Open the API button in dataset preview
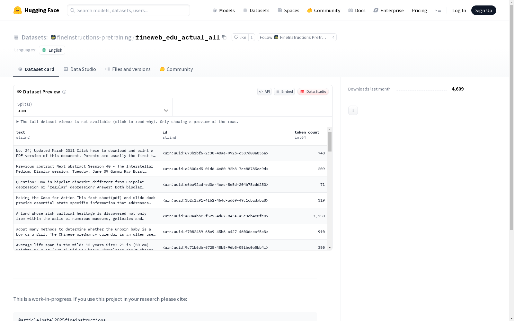The height and width of the screenshot is (321, 514). pyautogui.click(x=264, y=91)
